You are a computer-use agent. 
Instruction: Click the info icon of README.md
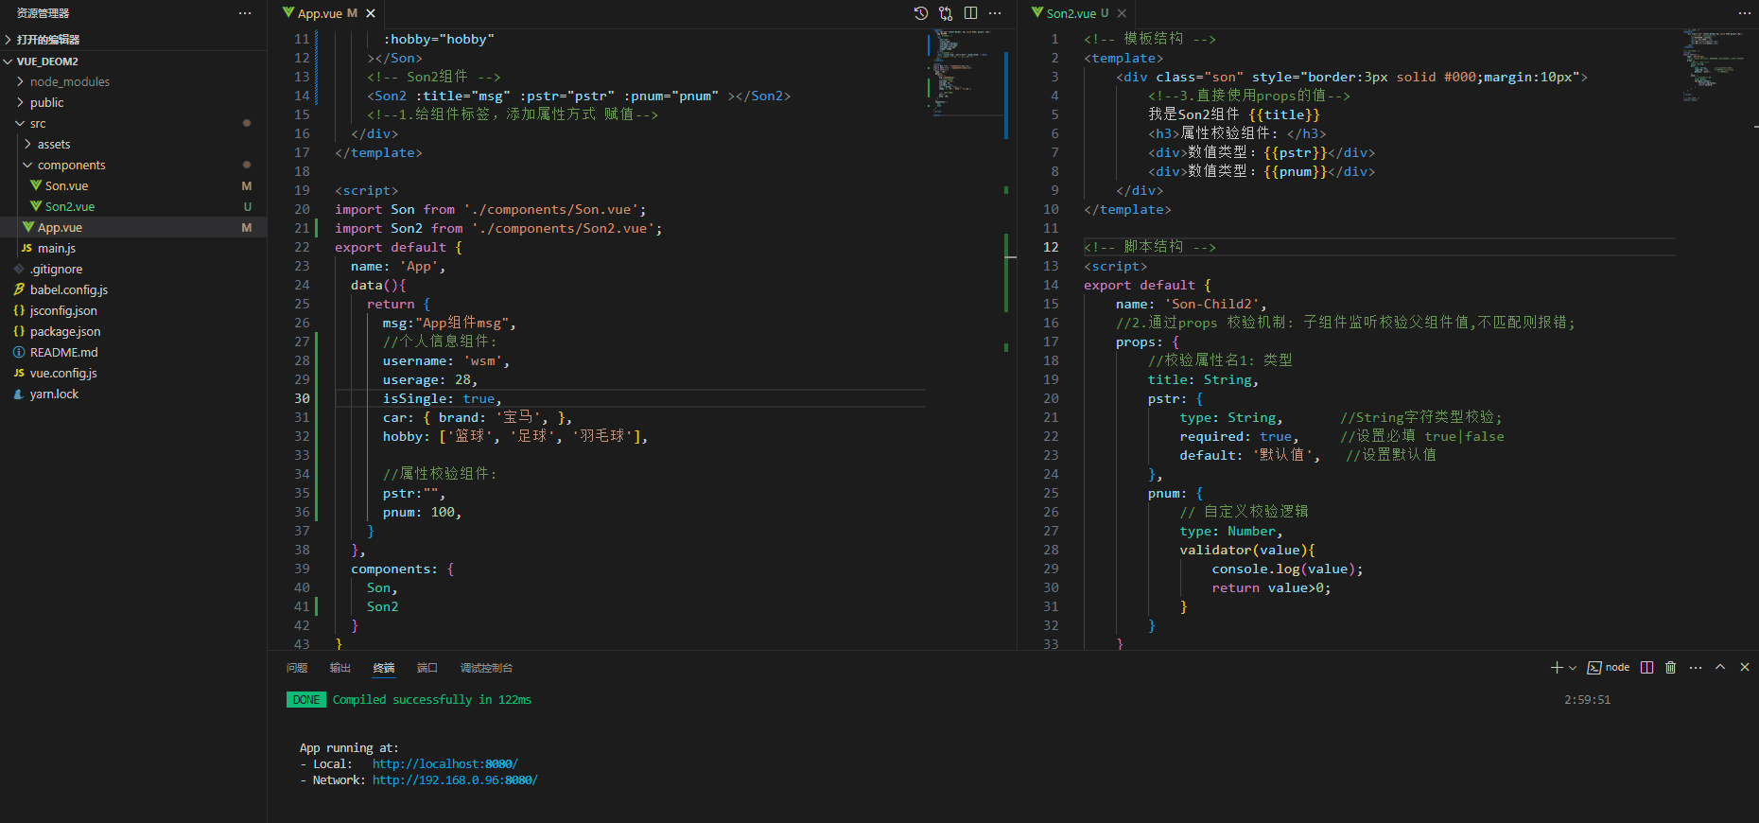point(19,352)
